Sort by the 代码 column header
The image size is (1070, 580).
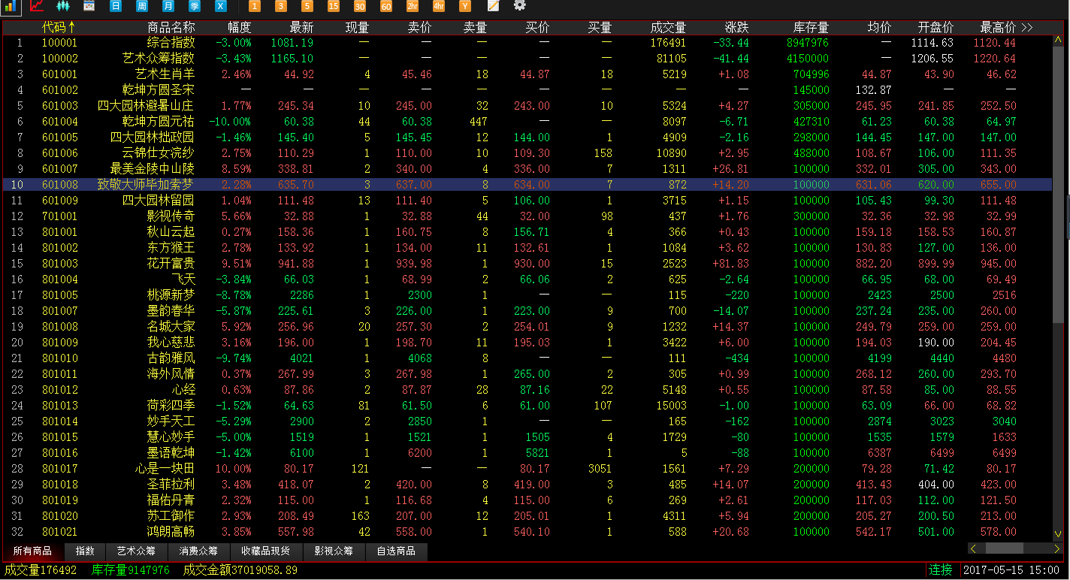click(59, 27)
